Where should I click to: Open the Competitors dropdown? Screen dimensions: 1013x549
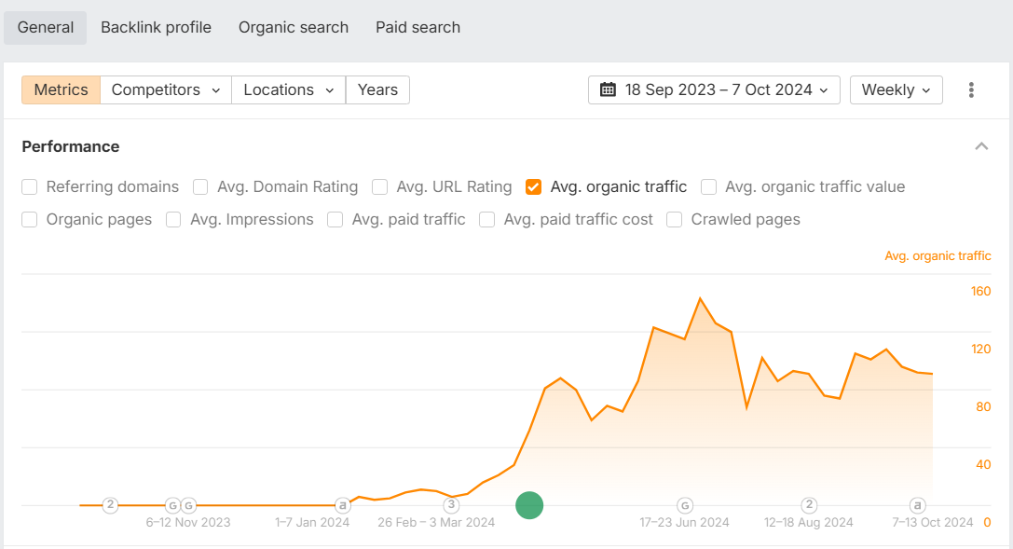[166, 90]
